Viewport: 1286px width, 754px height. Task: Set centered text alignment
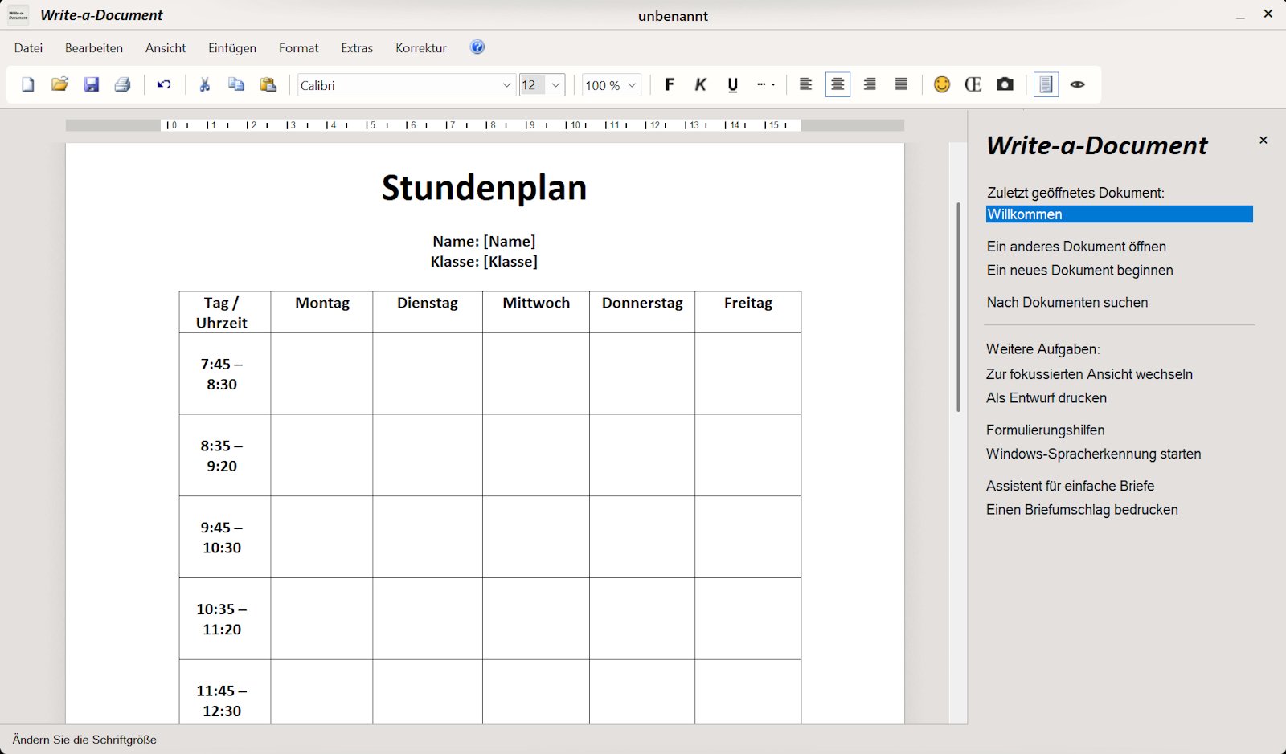point(838,84)
